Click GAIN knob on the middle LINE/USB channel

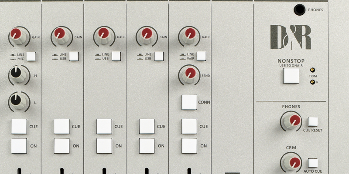click(104, 36)
